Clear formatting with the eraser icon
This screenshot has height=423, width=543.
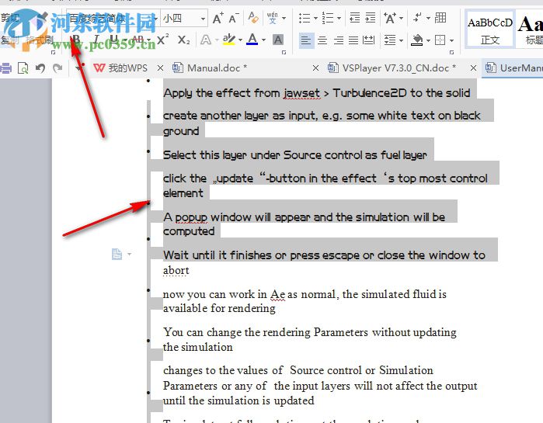253,17
